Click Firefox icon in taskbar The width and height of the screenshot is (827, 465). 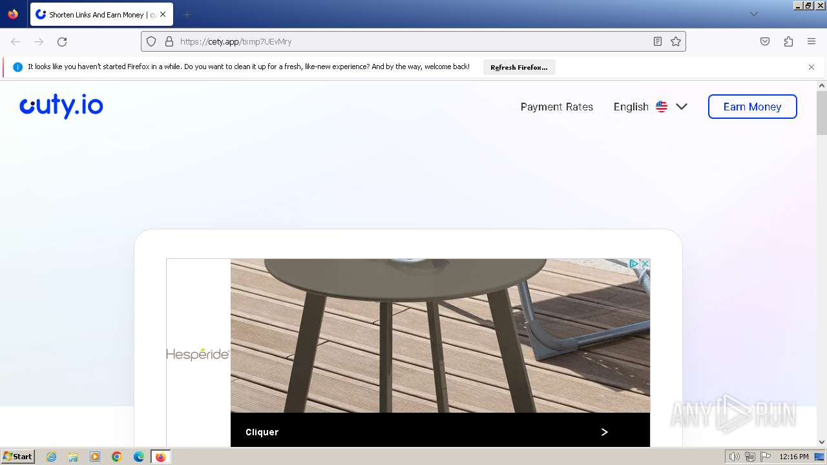point(160,457)
